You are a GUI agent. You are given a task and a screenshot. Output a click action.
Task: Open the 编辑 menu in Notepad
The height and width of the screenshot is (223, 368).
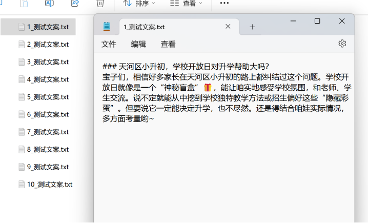click(x=138, y=44)
